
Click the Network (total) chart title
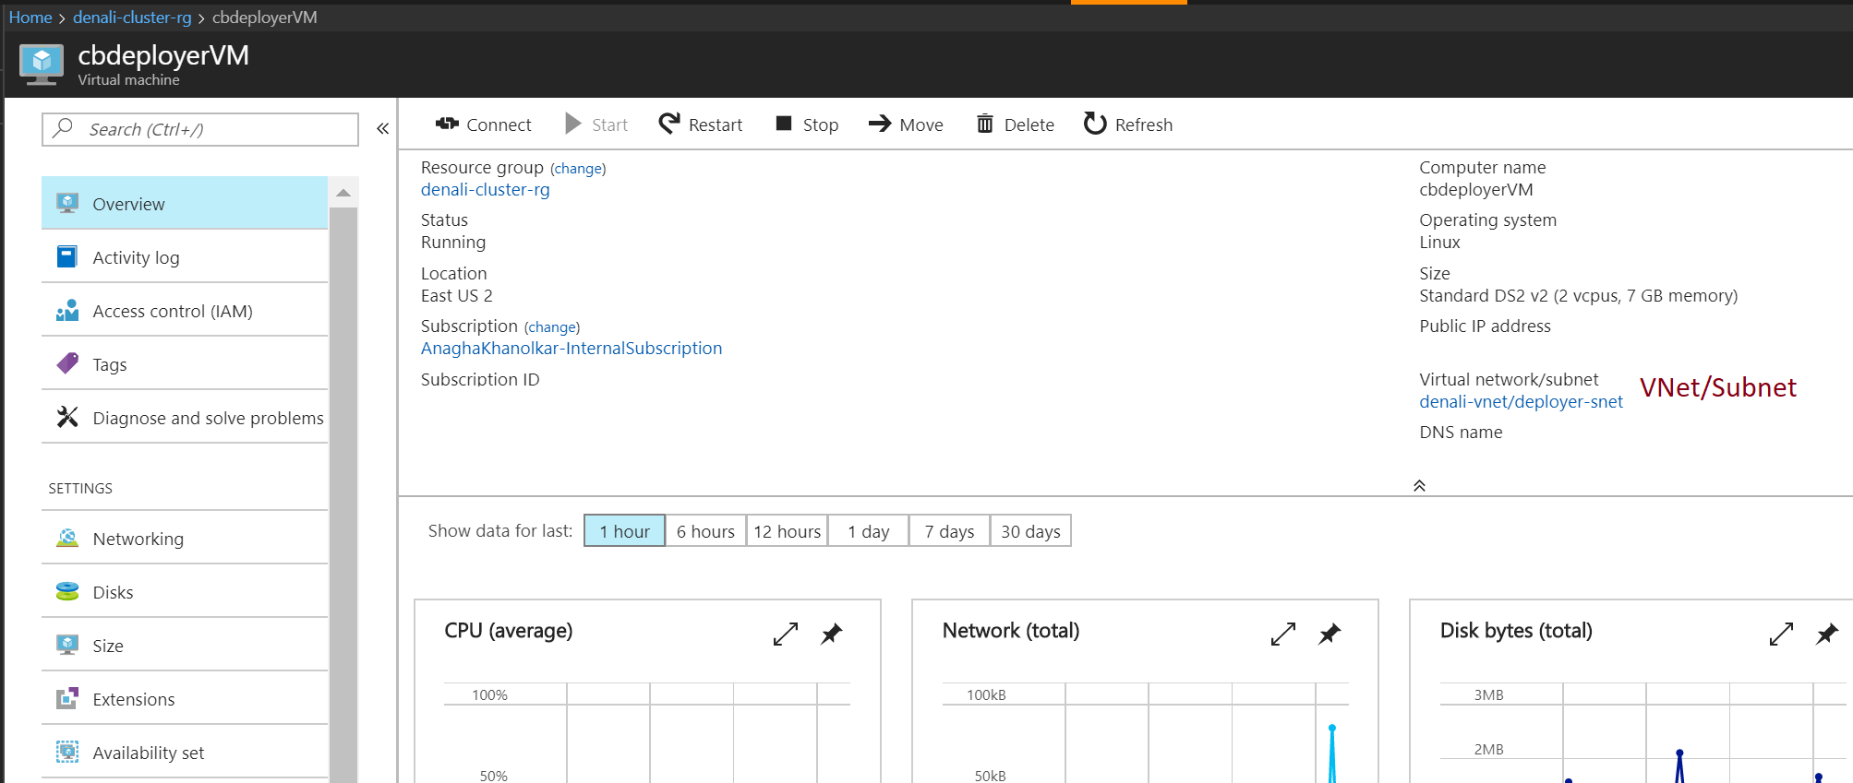[x=1011, y=631]
